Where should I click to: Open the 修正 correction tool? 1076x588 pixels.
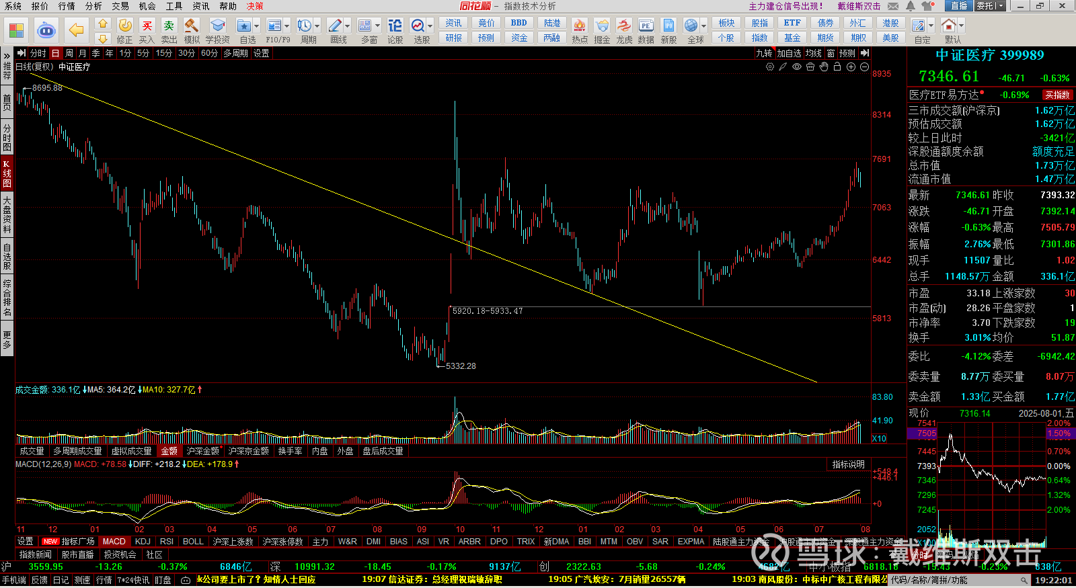pos(125,31)
